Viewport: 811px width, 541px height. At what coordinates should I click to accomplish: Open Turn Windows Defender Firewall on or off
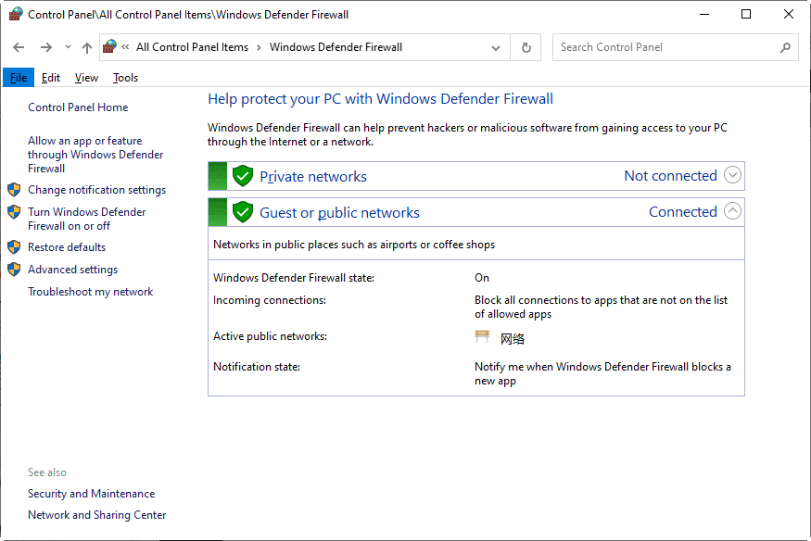[86, 219]
